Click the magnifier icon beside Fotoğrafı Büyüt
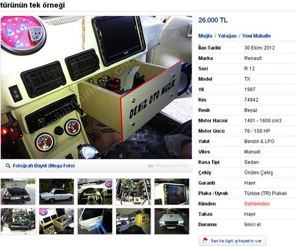The image size is (300, 247). (x=8, y=166)
